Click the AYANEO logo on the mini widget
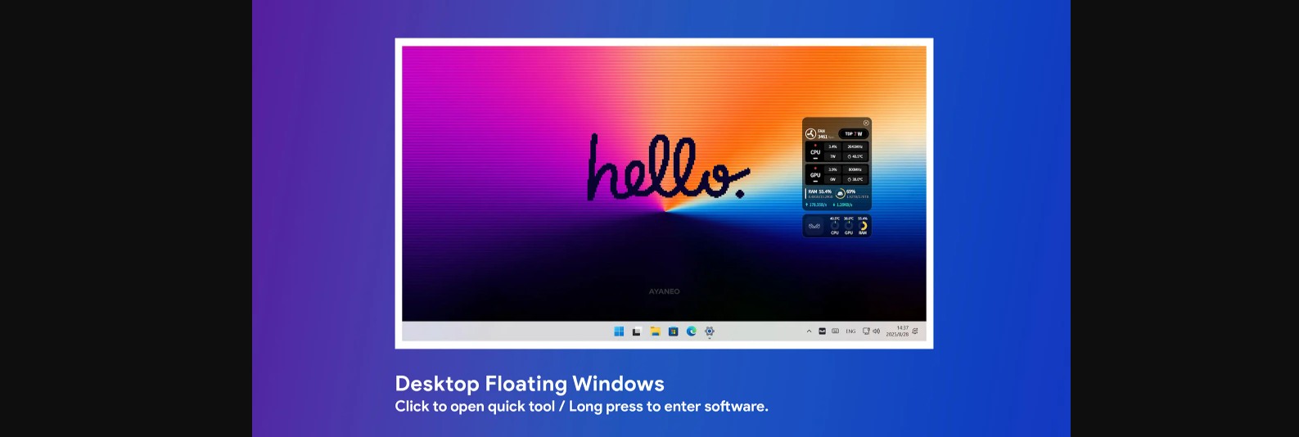1299x437 pixels. pos(814,226)
